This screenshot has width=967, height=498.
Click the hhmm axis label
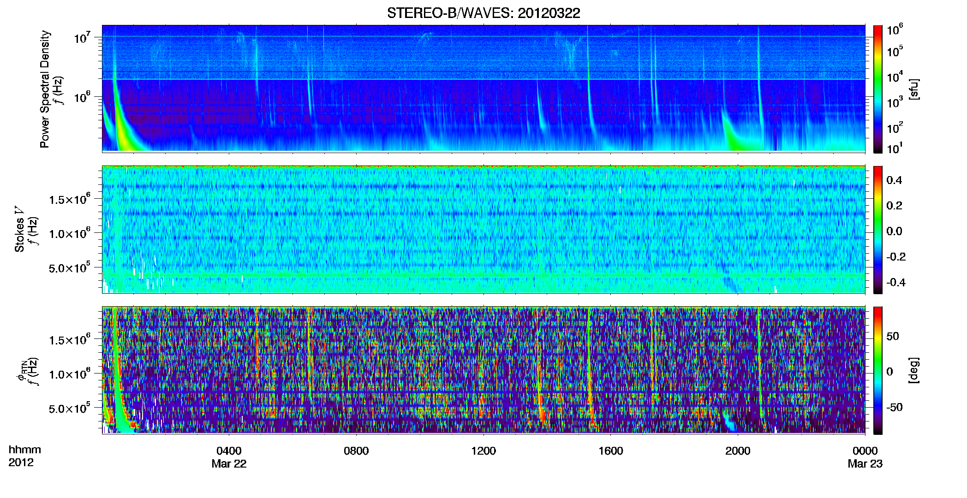pos(25,450)
